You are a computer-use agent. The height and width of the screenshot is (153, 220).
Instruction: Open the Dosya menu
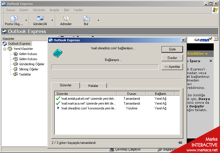[11, 10]
